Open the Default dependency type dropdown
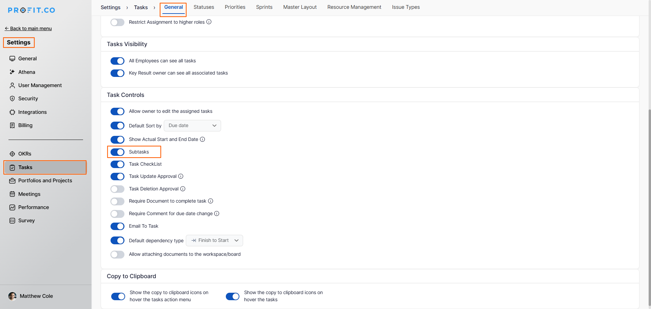Screen dimensions: 651x309 (214, 240)
